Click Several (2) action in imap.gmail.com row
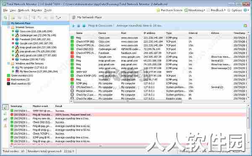 tap(217, 61)
